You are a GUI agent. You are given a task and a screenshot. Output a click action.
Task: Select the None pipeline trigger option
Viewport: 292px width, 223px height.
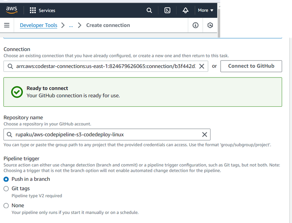point(6,206)
